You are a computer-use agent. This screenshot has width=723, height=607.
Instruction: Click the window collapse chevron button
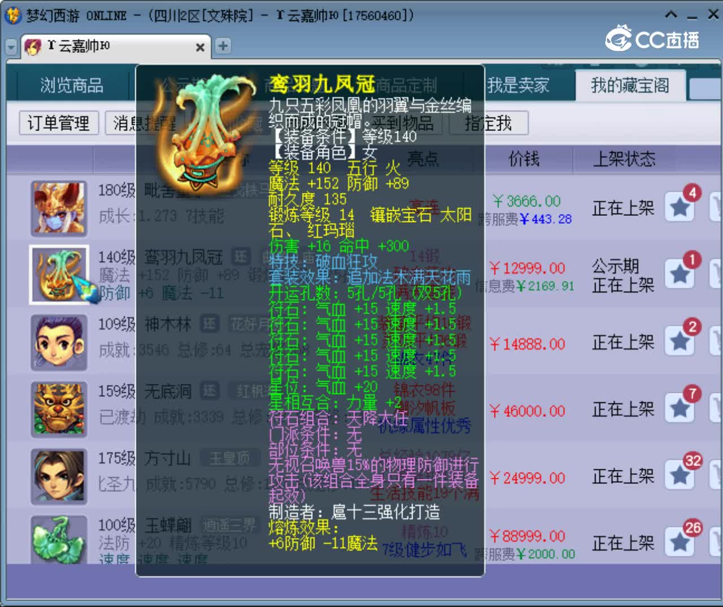[x=671, y=15]
